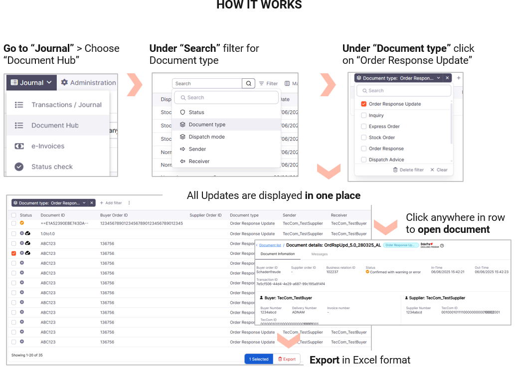Click the Clear button
This screenshot has width=515, height=367.
point(439,170)
